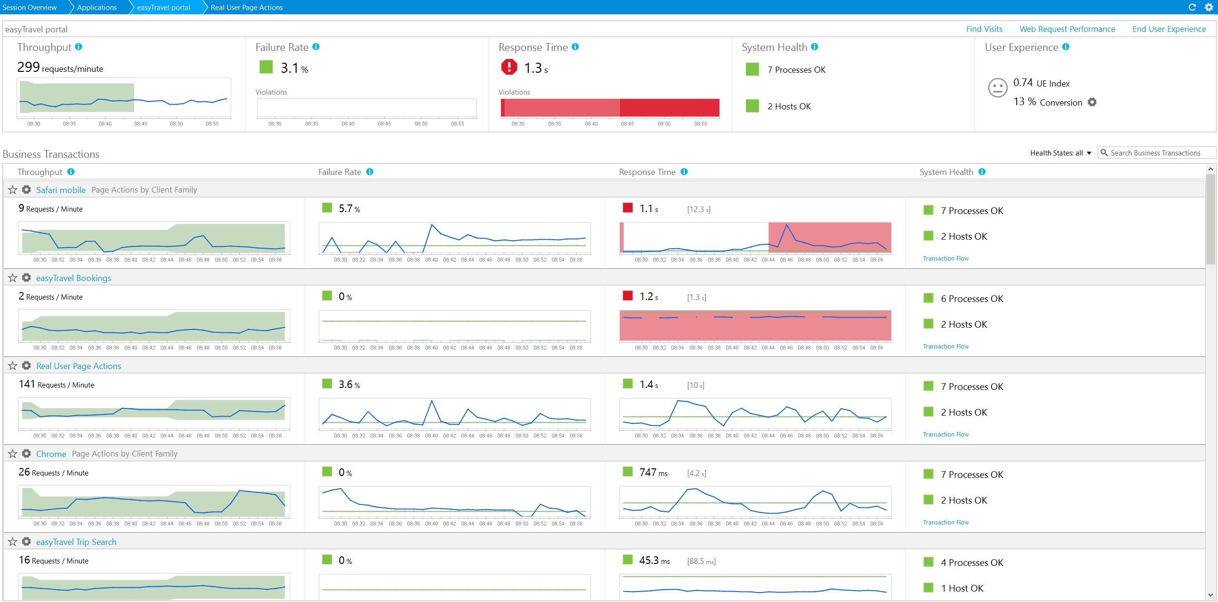Click '6 Processes OK' in easyTravel Bookings row
This screenshot has width=1218, height=602.
[972, 299]
